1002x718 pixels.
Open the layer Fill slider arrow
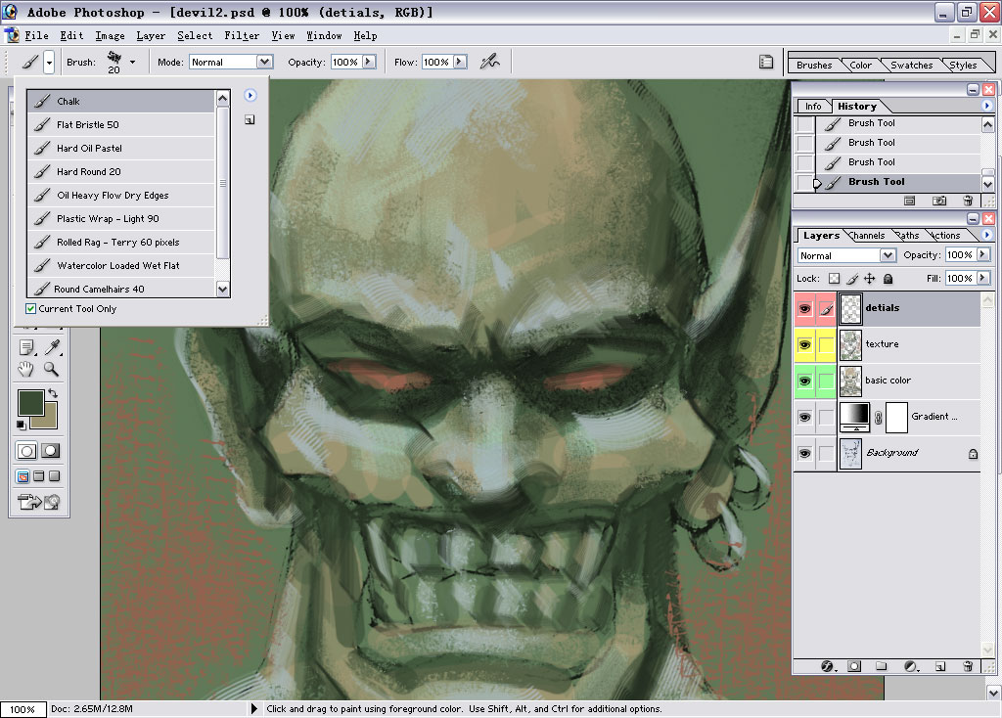coord(982,278)
